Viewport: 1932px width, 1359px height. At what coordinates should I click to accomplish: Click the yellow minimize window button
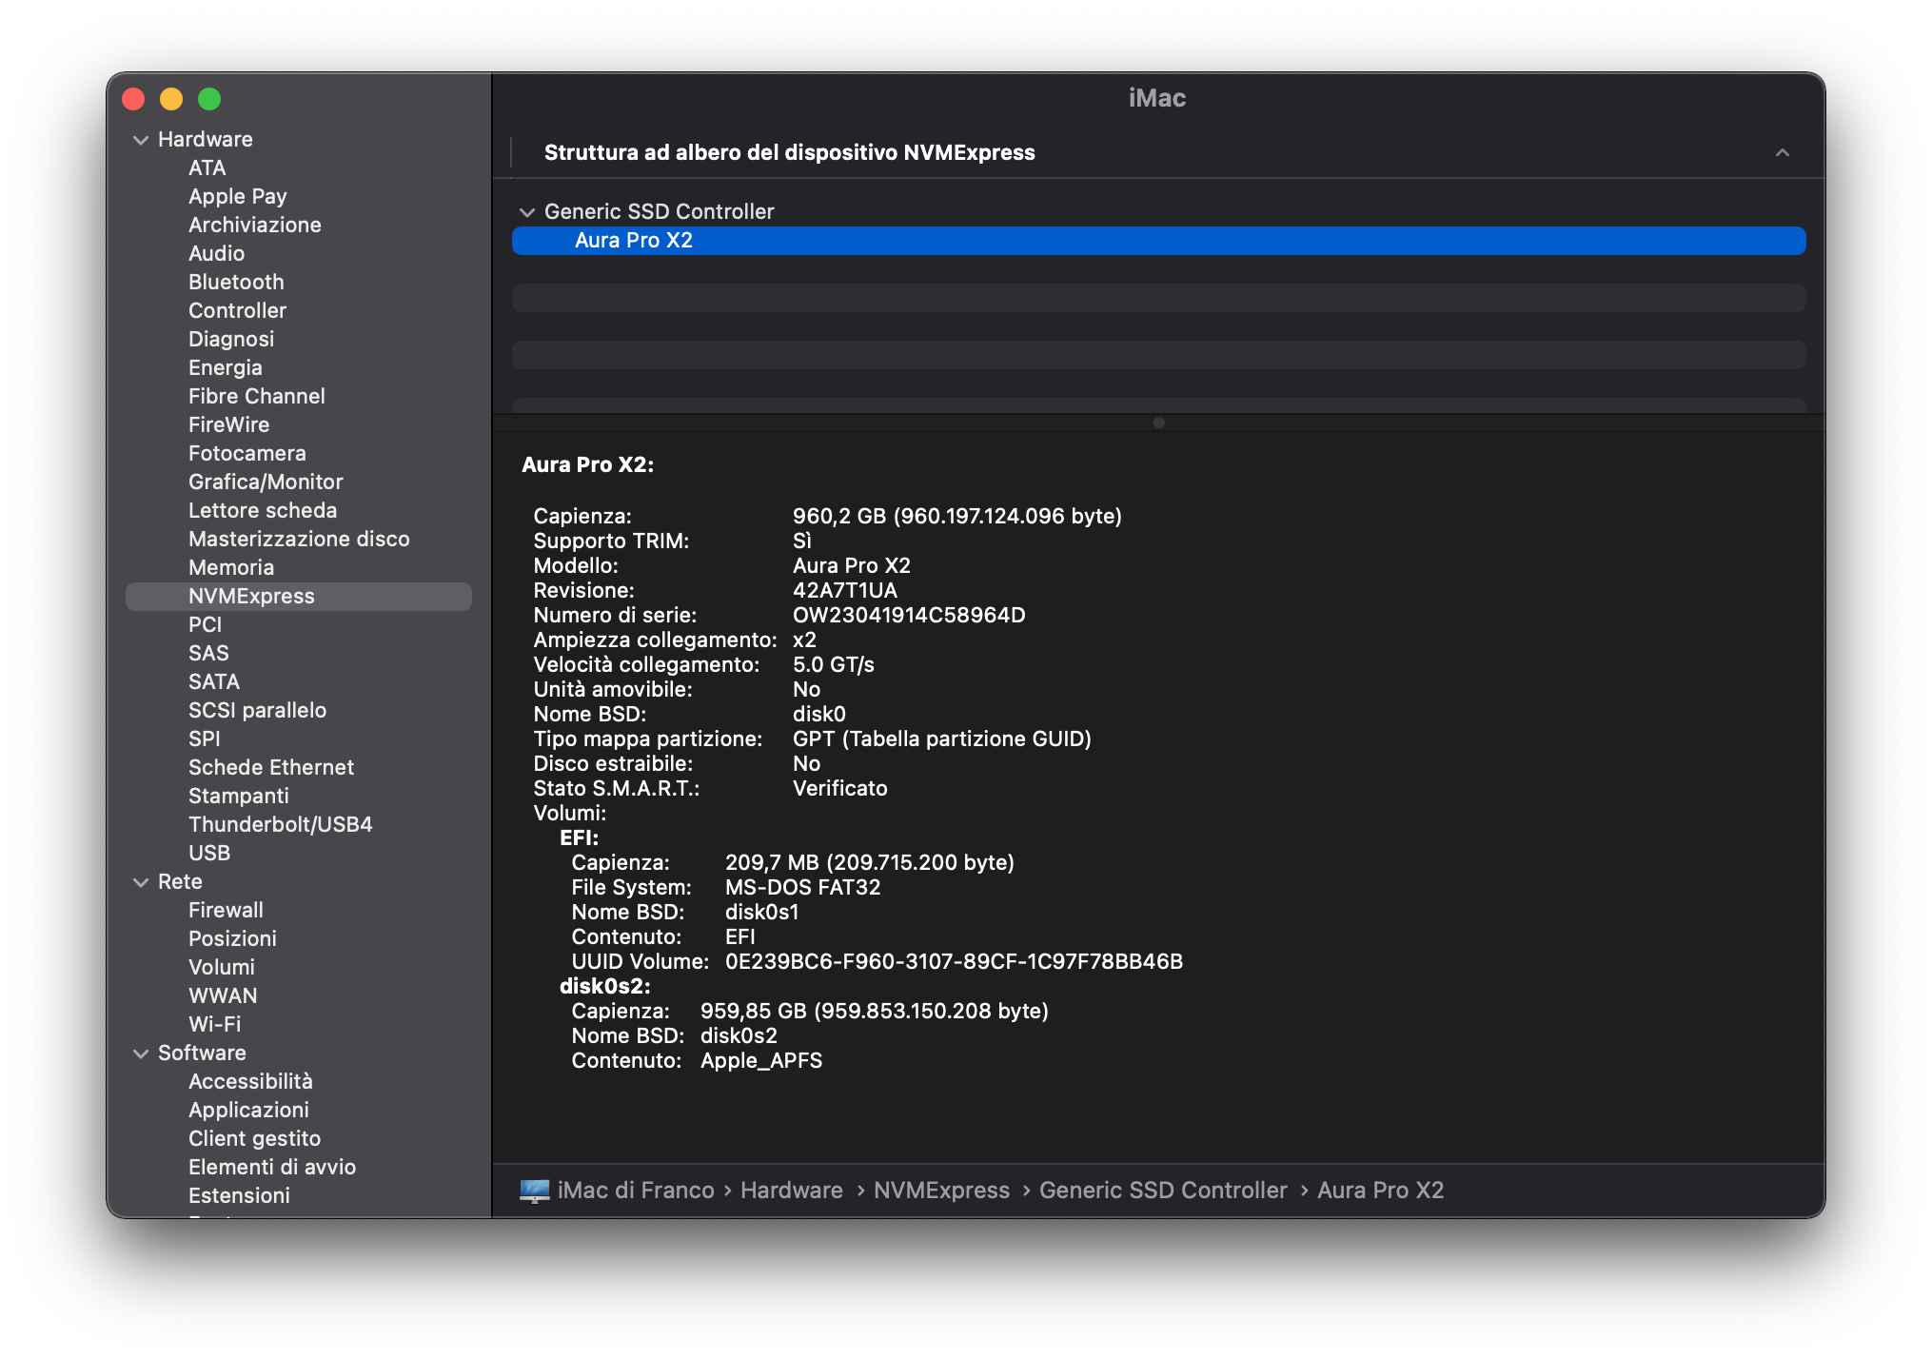171,99
